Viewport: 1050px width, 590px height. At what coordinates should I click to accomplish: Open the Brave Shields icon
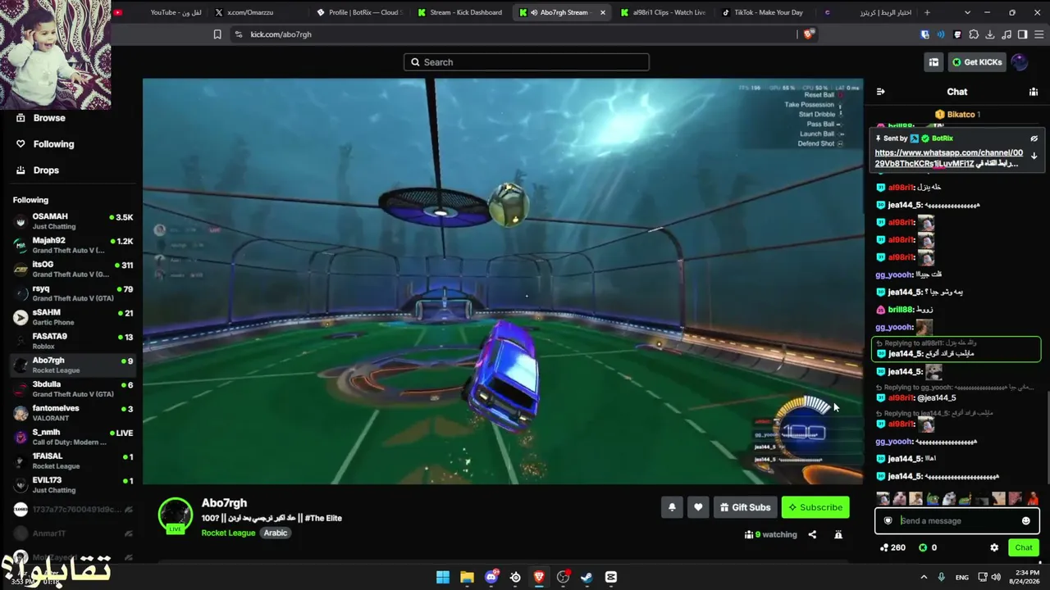[x=809, y=34]
